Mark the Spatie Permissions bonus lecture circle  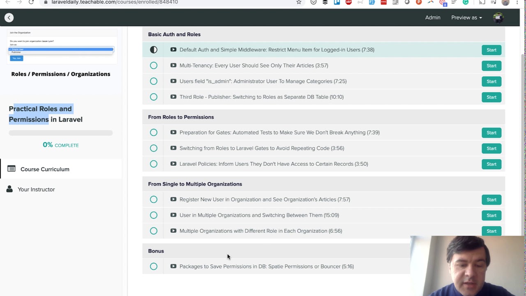154,266
